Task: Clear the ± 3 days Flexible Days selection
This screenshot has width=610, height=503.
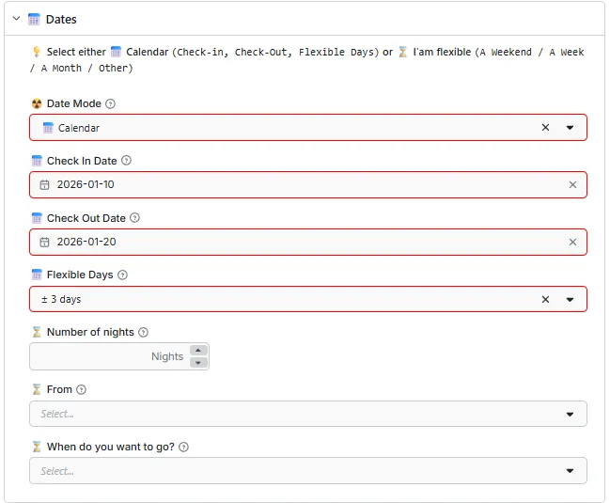Action: 545,300
